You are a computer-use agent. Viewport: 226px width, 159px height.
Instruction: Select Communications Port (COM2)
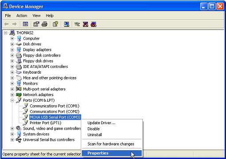(x=54, y=111)
